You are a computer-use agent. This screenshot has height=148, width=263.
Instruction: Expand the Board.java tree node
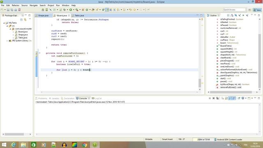[14, 32]
